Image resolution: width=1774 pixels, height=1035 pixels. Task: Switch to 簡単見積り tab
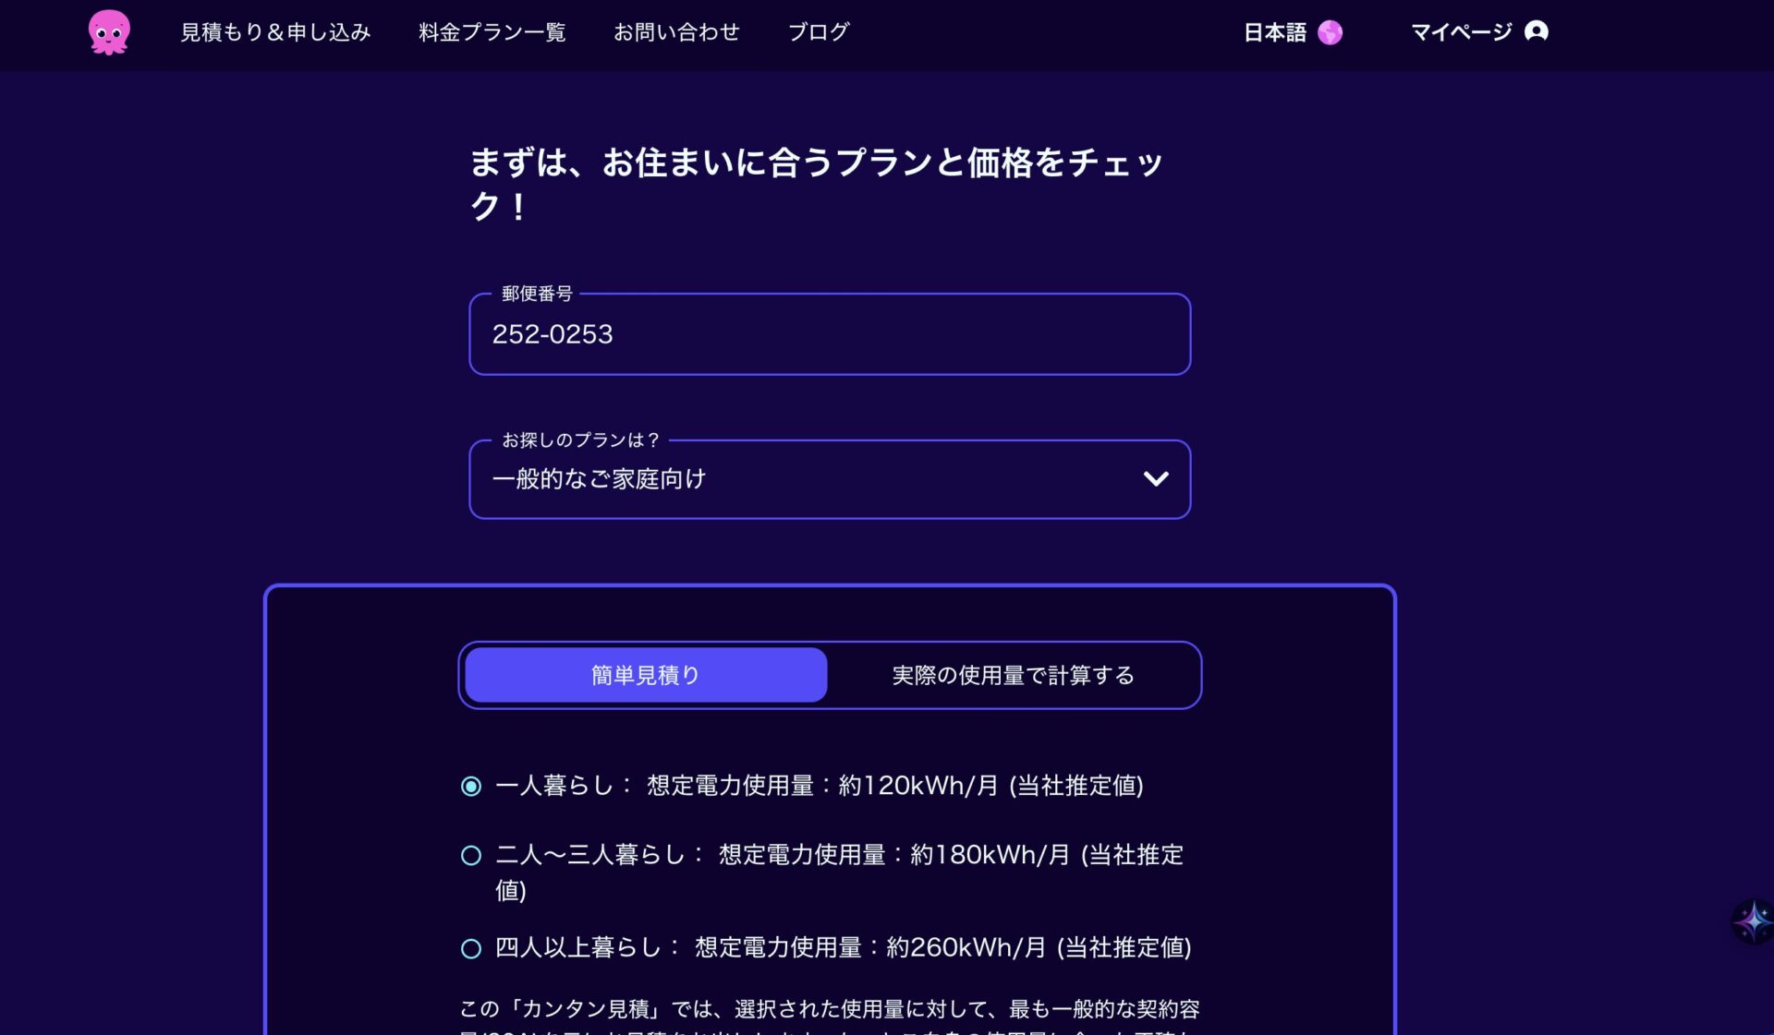pyautogui.click(x=646, y=675)
